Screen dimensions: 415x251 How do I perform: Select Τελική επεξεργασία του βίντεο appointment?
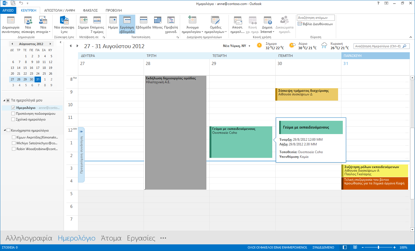point(375,183)
